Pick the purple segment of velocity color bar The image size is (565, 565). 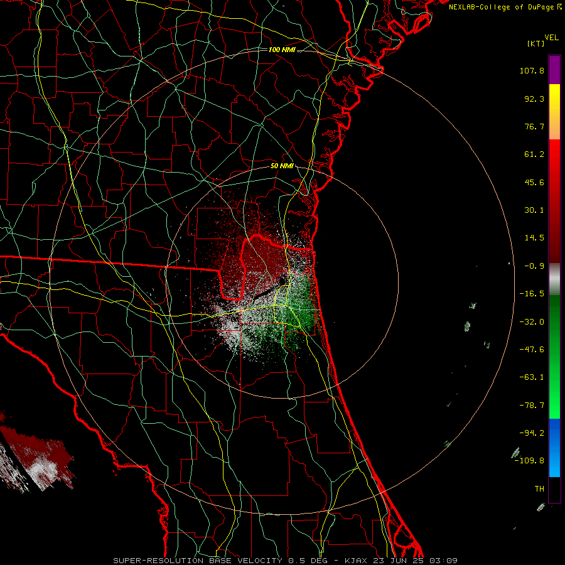[x=554, y=70]
